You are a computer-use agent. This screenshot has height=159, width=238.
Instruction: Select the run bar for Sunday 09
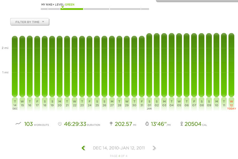tap(209, 65)
